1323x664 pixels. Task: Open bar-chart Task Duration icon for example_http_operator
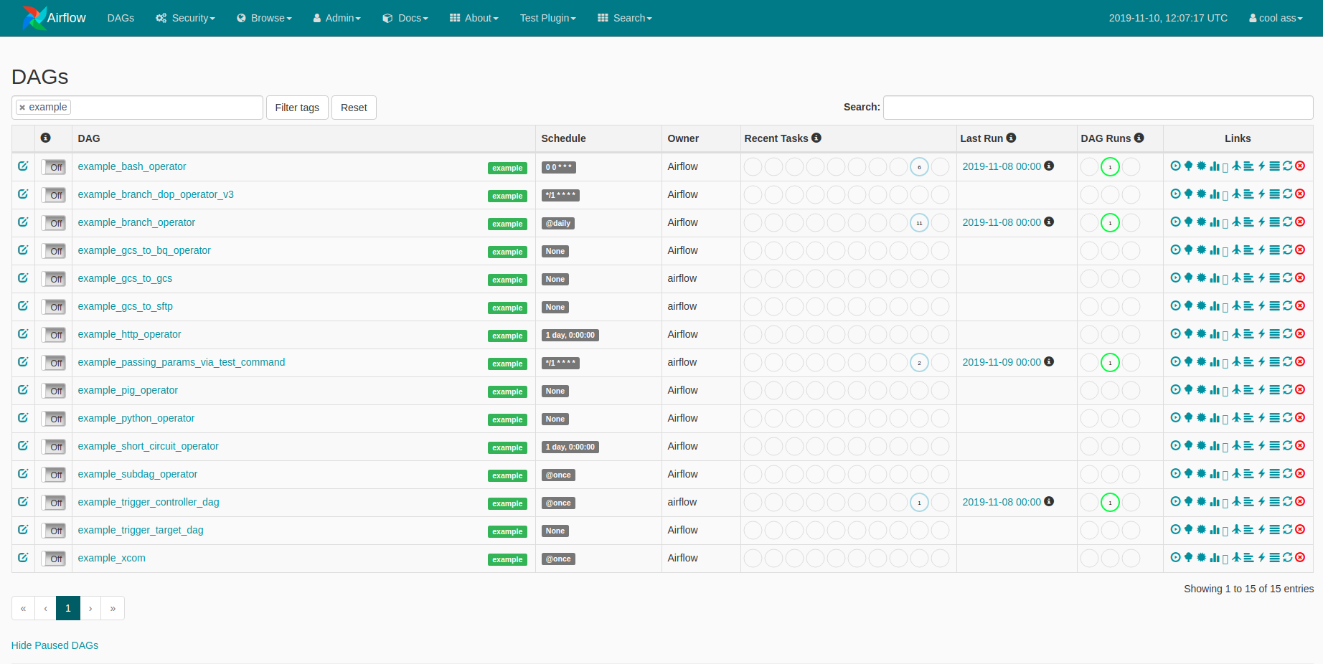pyautogui.click(x=1214, y=334)
